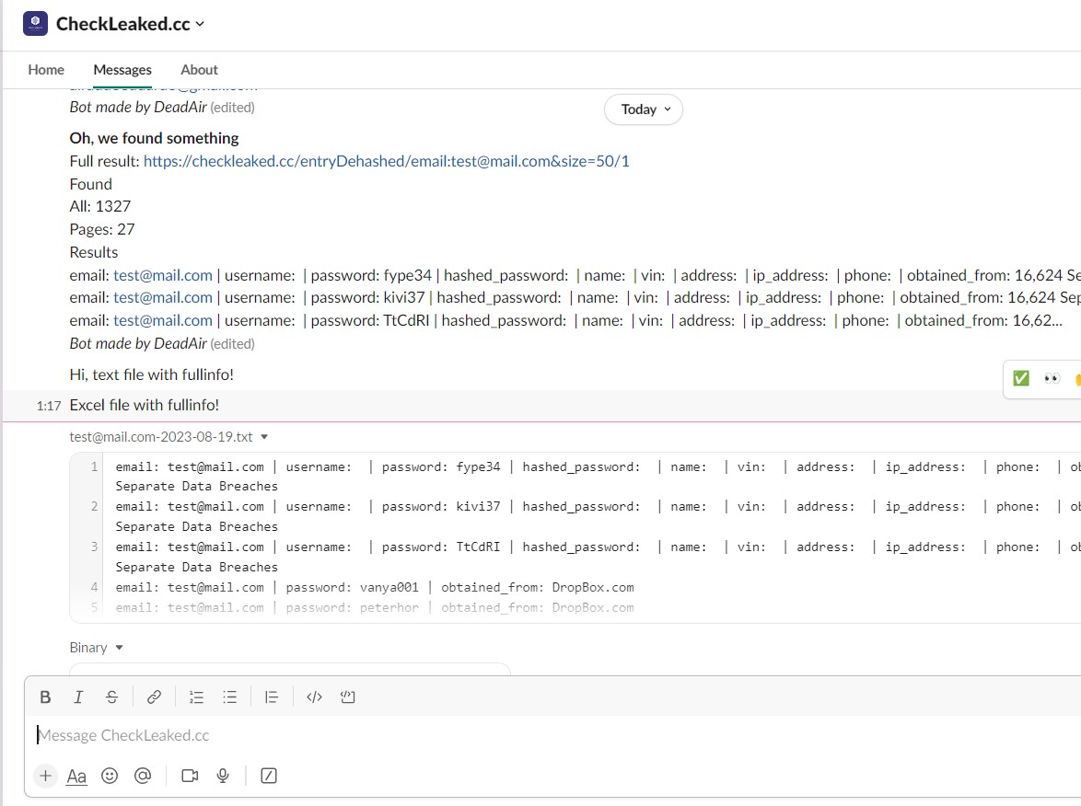Mention someone with the @ icon
1081x806 pixels.
coord(143,777)
